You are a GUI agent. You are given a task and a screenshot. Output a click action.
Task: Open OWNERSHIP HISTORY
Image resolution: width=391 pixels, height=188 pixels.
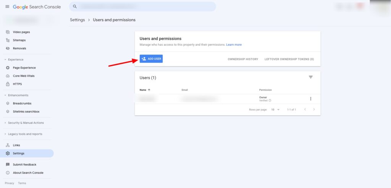tap(243, 59)
